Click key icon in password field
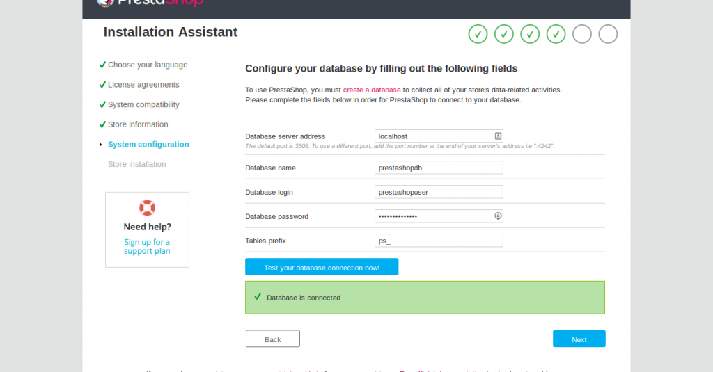The image size is (713, 372). [498, 216]
